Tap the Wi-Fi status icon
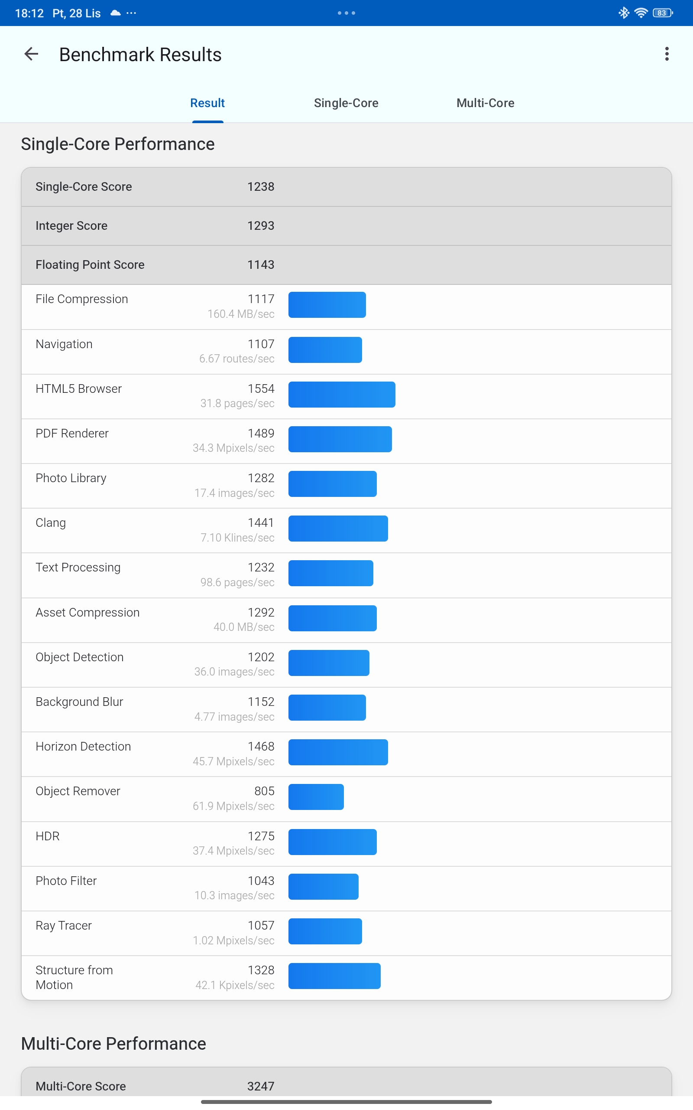This screenshot has width=693, height=1110. click(x=641, y=13)
